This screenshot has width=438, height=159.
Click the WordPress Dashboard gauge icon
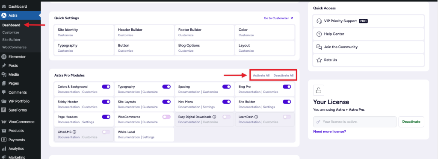(x=3, y=6)
